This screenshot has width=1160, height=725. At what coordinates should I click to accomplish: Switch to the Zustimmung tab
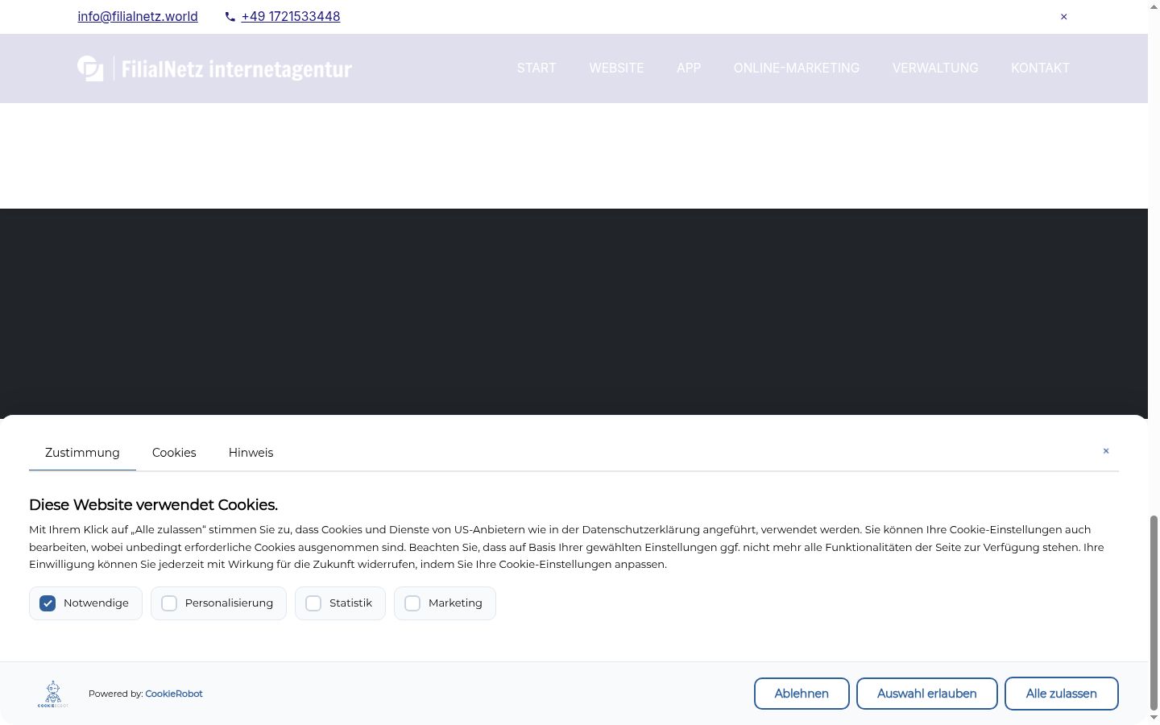click(x=82, y=453)
